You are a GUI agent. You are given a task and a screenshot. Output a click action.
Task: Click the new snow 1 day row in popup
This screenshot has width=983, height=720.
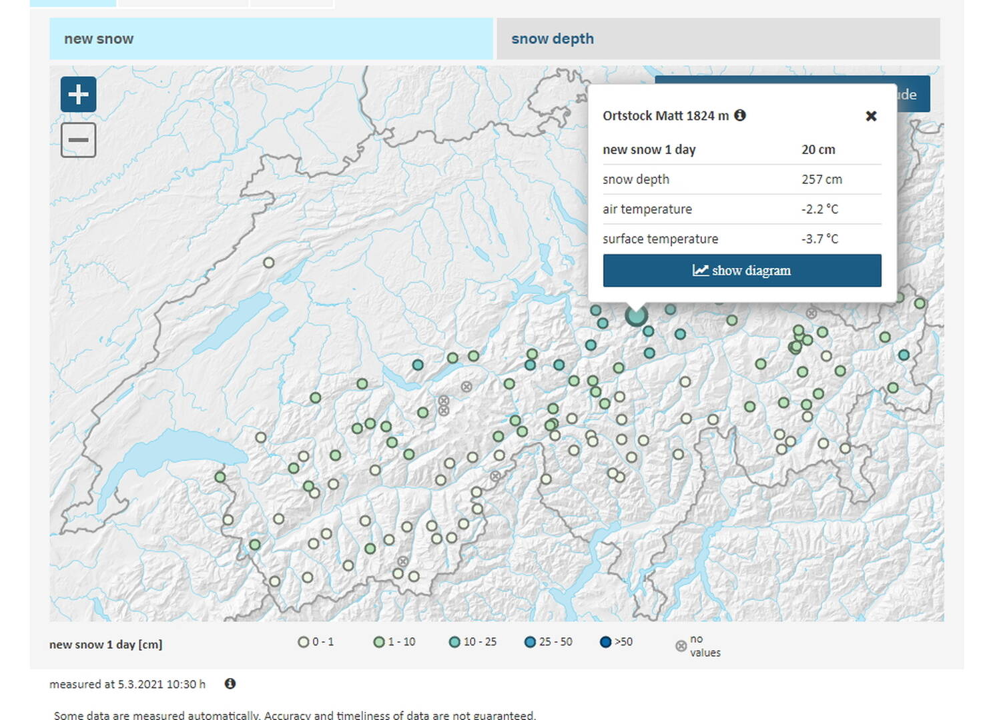coord(741,150)
